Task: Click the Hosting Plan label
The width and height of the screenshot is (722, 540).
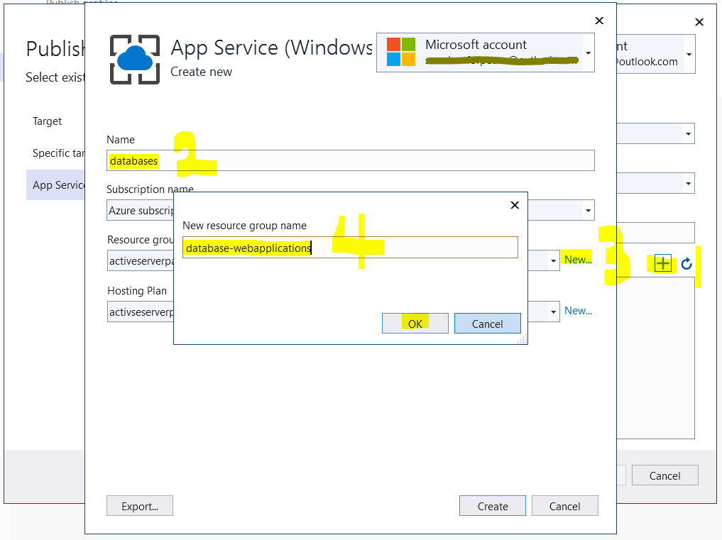Action: (x=137, y=290)
